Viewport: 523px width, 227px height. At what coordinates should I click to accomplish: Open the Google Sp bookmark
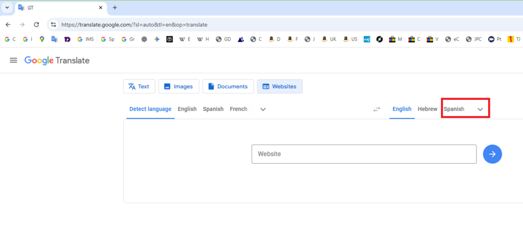click(x=108, y=39)
